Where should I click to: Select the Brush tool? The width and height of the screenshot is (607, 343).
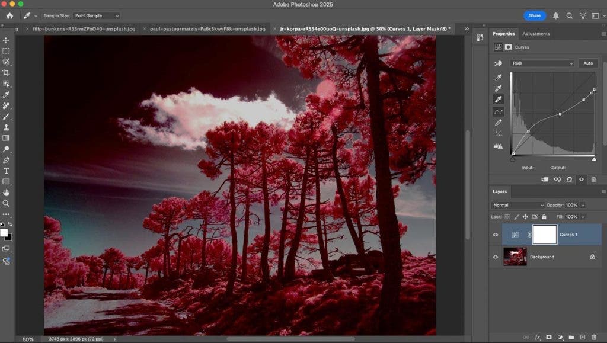pos(6,116)
